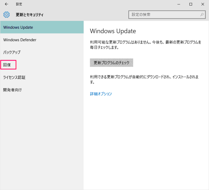Click the Windows Update page heading
Viewport: 209px width, 190px height.
point(113,31)
